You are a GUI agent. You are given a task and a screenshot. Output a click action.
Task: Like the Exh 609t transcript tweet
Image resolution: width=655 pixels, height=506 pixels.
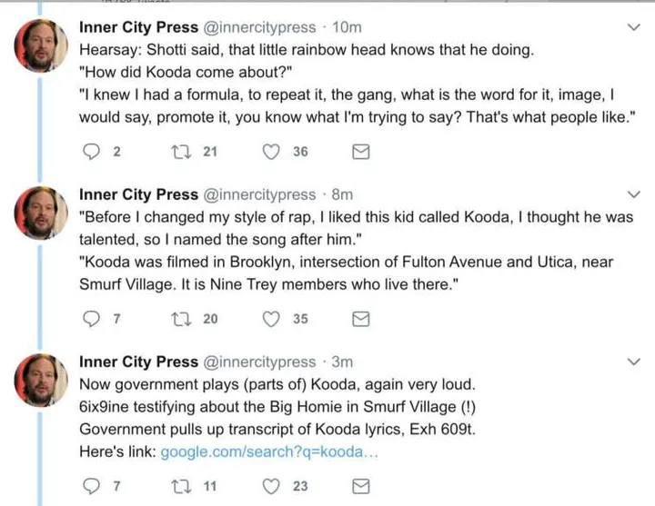pyautogui.click(x=270, y=486)
